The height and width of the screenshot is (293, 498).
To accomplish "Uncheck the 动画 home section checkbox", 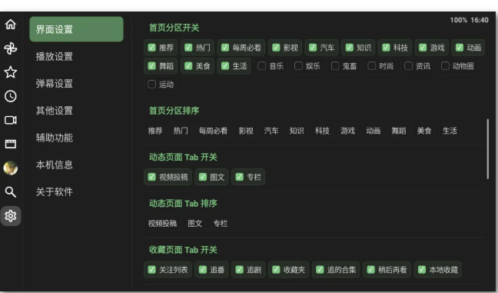I will 460,48.
